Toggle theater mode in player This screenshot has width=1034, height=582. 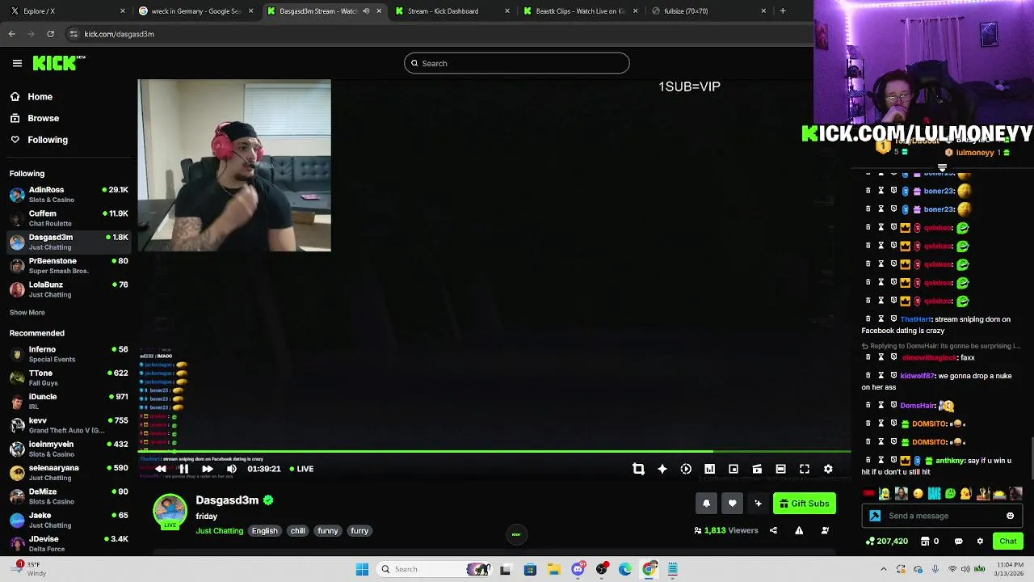[780, 469]
